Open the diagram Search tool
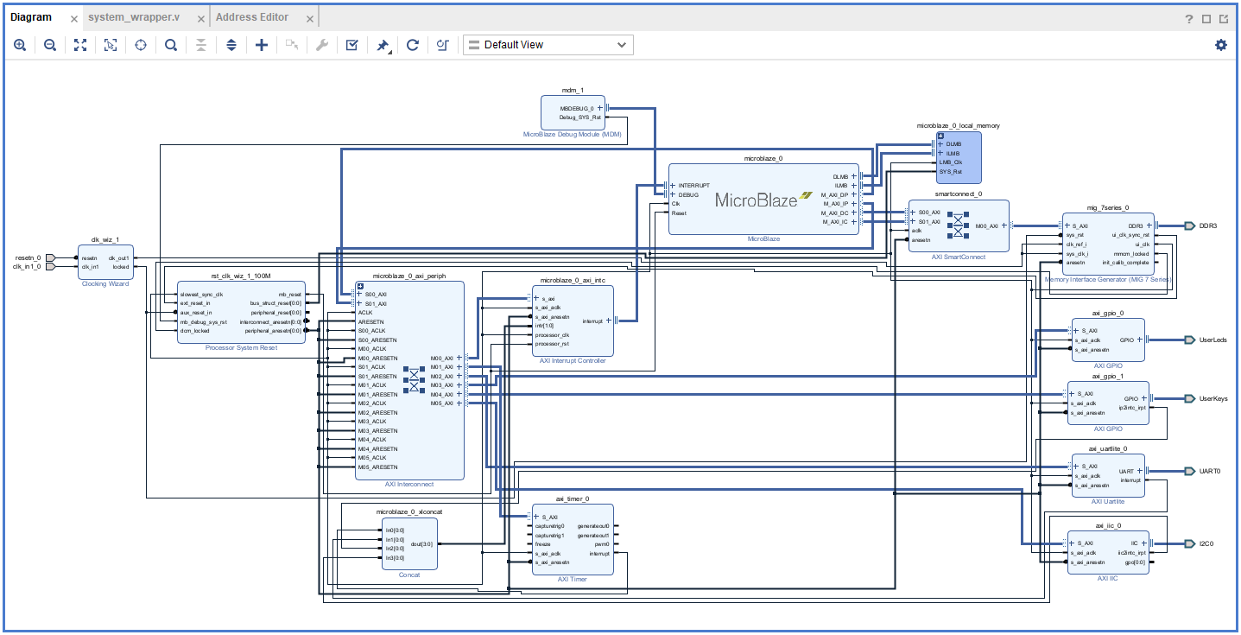The image size is (1241, 635). click(171, 45)
